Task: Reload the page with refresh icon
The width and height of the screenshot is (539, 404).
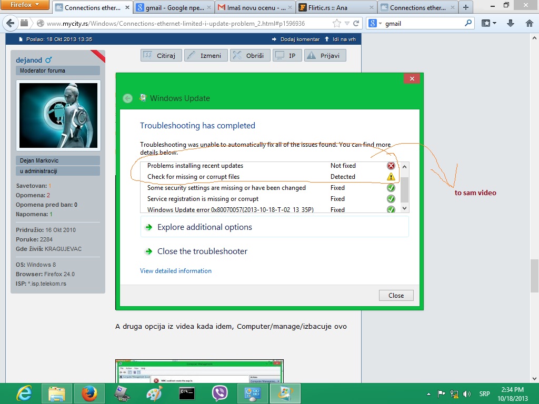Action: coord(356,23)
